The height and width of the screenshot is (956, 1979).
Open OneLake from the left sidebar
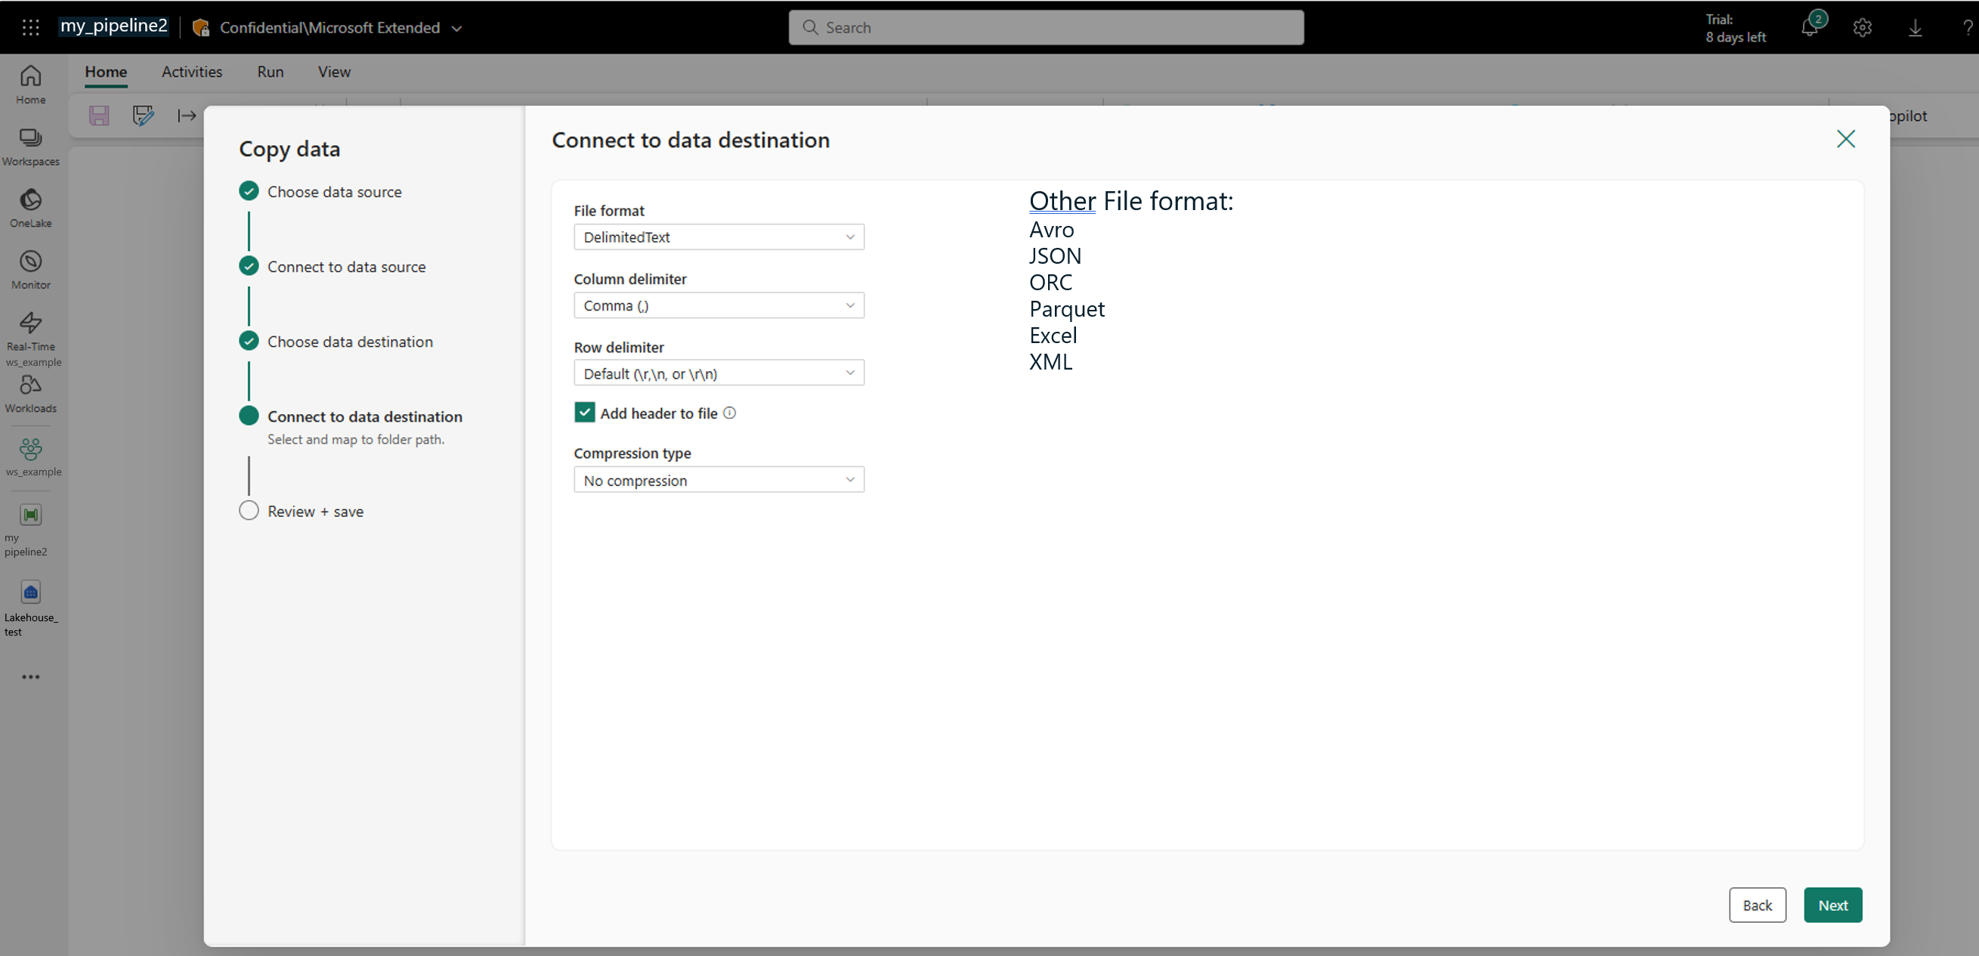tap(31, 208)
